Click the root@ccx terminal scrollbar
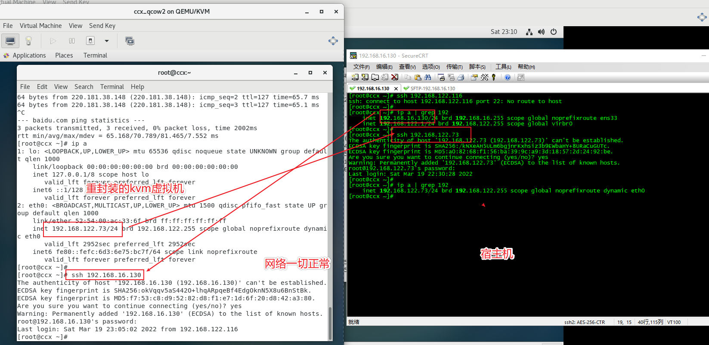 330,323
